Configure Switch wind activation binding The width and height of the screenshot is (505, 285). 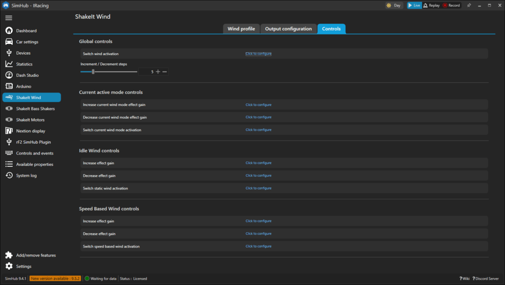coord(258,54)
